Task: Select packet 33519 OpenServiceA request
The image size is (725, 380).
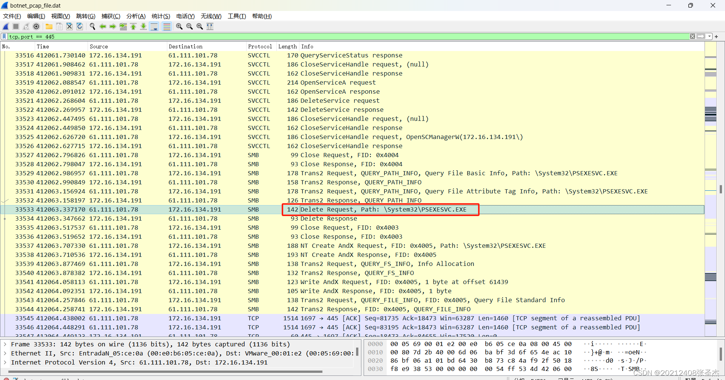Action: click(x=352, y=83)
